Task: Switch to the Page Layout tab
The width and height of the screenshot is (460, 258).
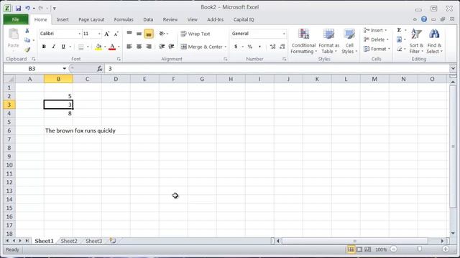Action: click(x=91, y=19)
